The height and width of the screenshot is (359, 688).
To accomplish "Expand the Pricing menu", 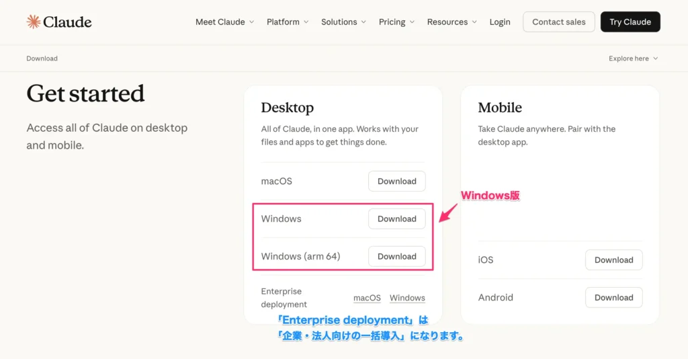I will 396,22.
